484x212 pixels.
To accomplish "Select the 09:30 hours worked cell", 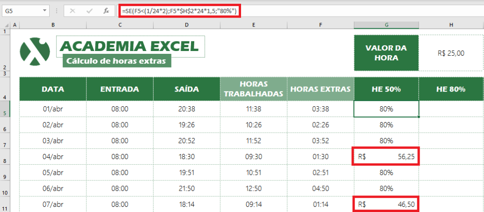I will [253, 157].
